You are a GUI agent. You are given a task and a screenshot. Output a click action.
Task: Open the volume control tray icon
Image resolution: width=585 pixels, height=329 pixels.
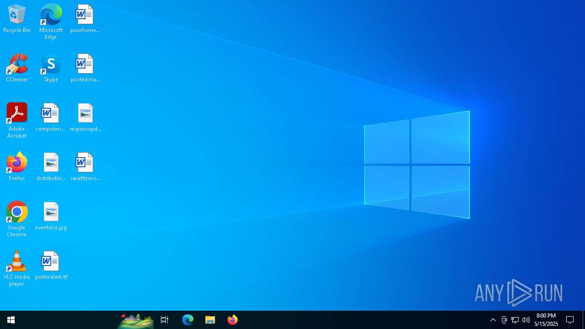[x=526, y=320]
